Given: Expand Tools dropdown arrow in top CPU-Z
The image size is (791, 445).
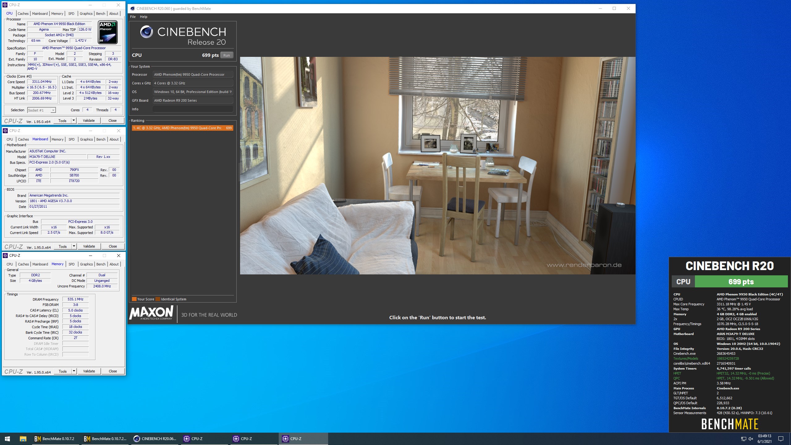Looking at the screenshot, I should tap(74, 121).
